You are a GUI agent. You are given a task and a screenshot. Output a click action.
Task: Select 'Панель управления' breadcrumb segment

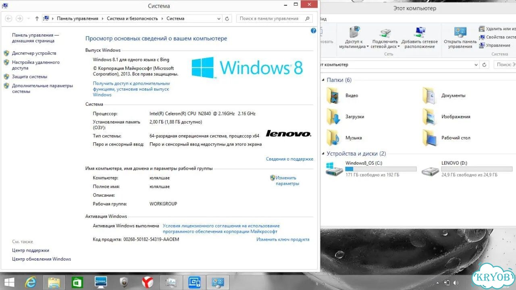tap(77, 19)
